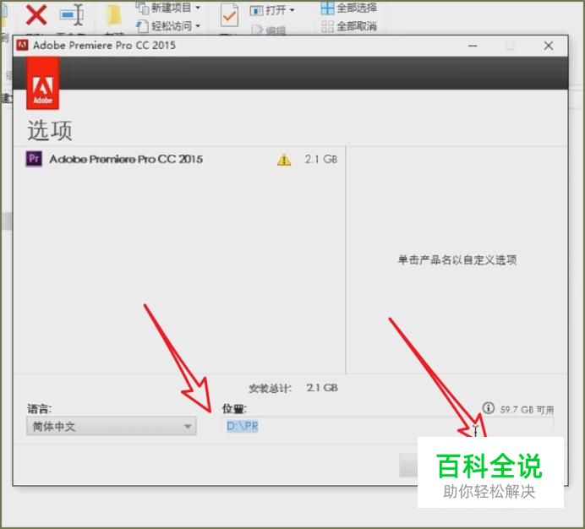Open the 新建项目 dropdown in Explorer
The image size is (585, 529).
click(168, 7)
